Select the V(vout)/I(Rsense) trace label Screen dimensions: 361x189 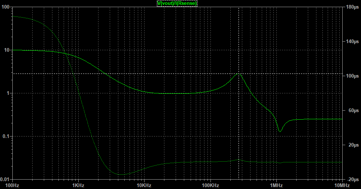click(177, 3)
